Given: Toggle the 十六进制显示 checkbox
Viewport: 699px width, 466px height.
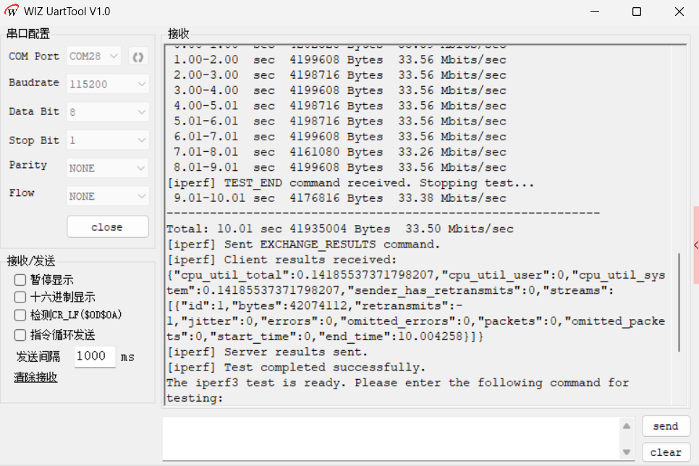Looking at the screenshot, I should [x=20, y=297].
